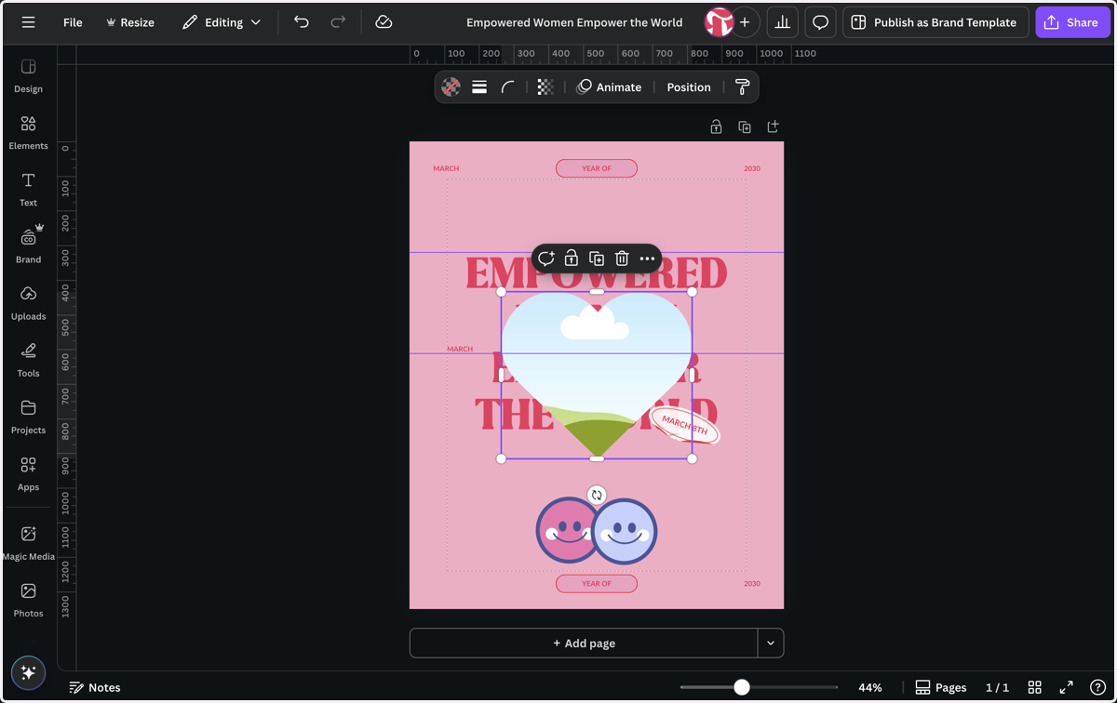Redo the last action
This screenshot has width=1117, height=703.
(x=338, y=22)
